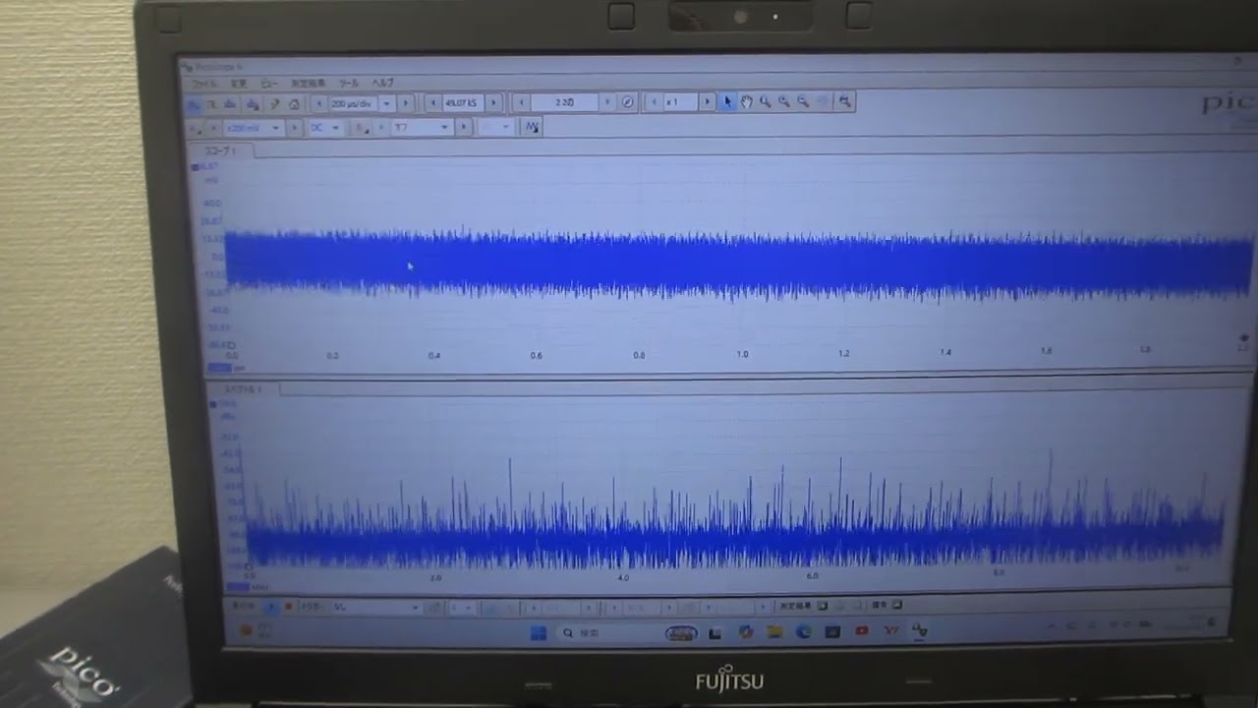Click the Home icon in toolbar
Viewport: 1258px width, 708px height.
(x=294, y=103)
